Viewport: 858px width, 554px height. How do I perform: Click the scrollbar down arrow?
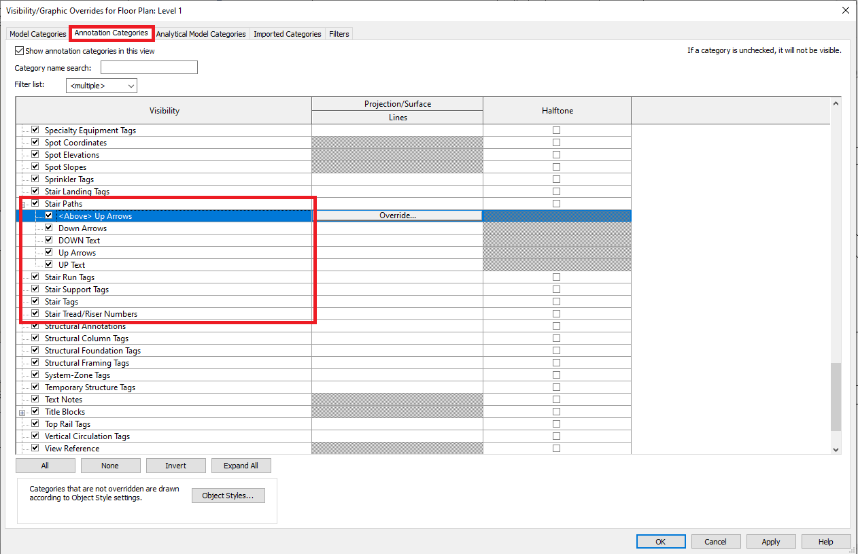(836, 449)
